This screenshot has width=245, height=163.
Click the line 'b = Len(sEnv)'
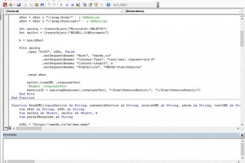coord(31,40)
